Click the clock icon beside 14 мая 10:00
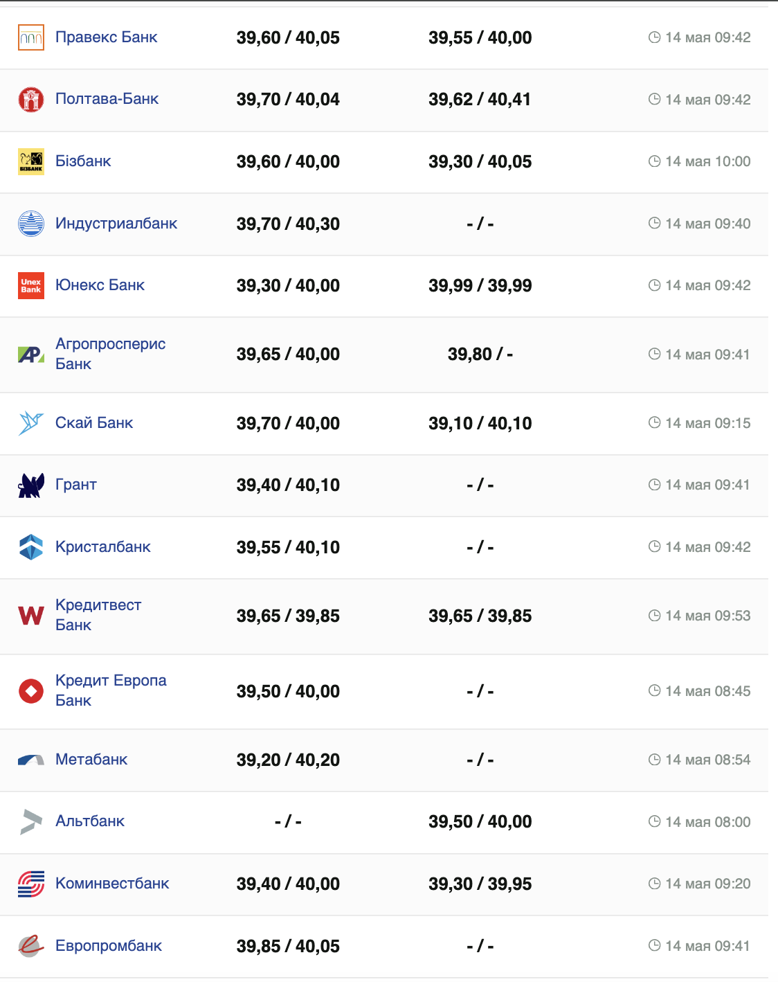The height and width of the screenshot is (982, 778). 654,161
